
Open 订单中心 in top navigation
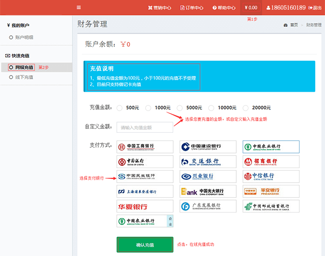[x=192, y=8]
